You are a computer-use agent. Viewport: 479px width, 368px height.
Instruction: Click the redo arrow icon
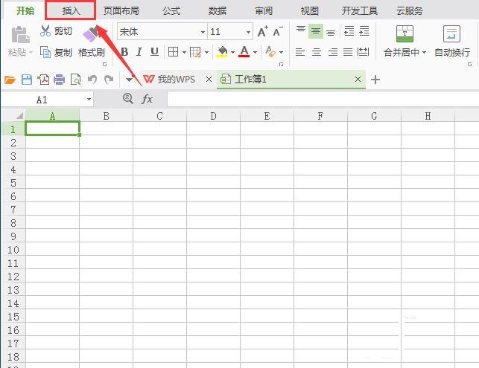[x=109, y=80]
